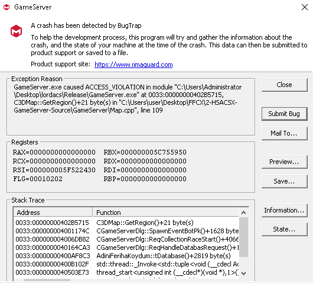Select the AdiniFerihaKoydum::tDatabase stack row

[127, 256]
